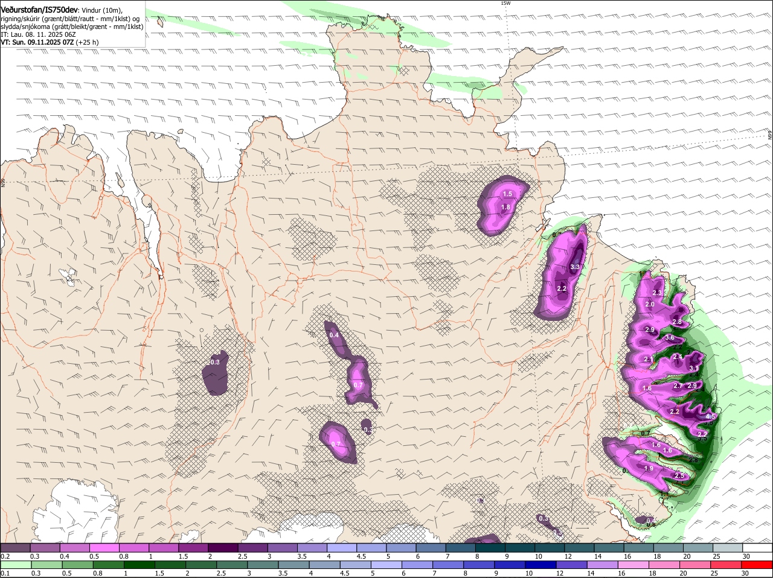Click the 2.1 precipitation value on the map
773x578 pixels.
649,359
